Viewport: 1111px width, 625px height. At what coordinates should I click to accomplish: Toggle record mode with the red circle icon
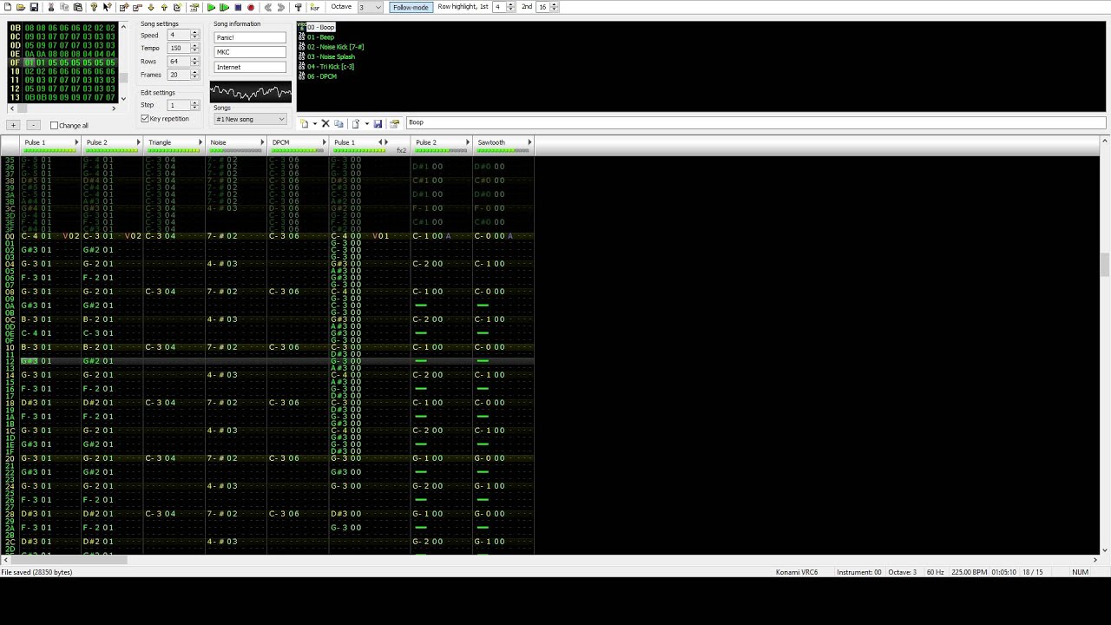pyautogui.click(x=251, y=7)
